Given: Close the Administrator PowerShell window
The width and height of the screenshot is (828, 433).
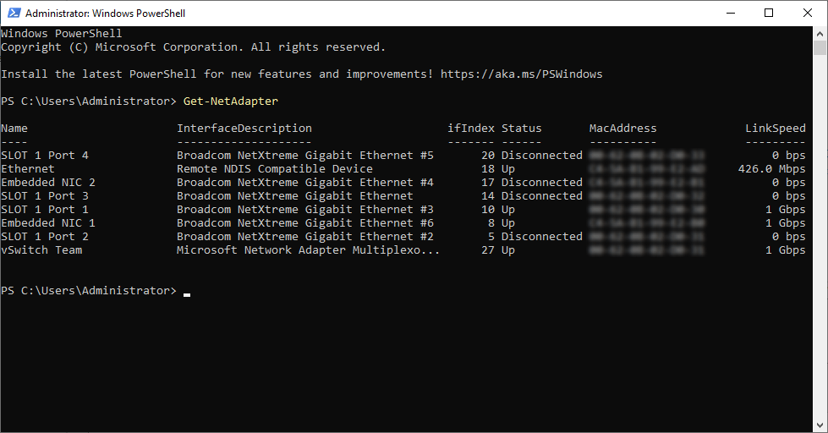Looking at the screenshot, I should [x=808, y=14].
